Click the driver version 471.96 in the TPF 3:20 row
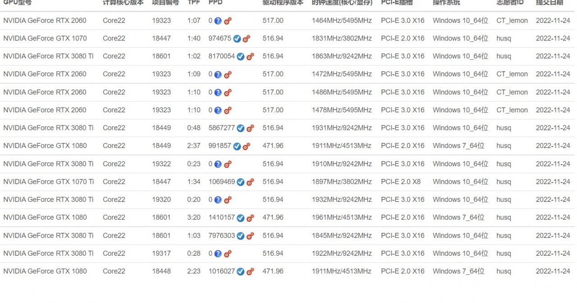The height and width of the screenshot is (303, 577). point(273,217)
